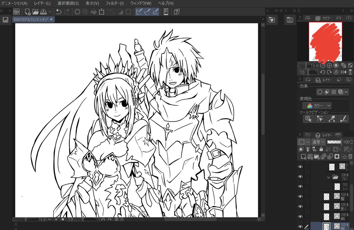354x230 pixels.
Task: Select the Object tool navigation button
Action: (x=308, y=119)
